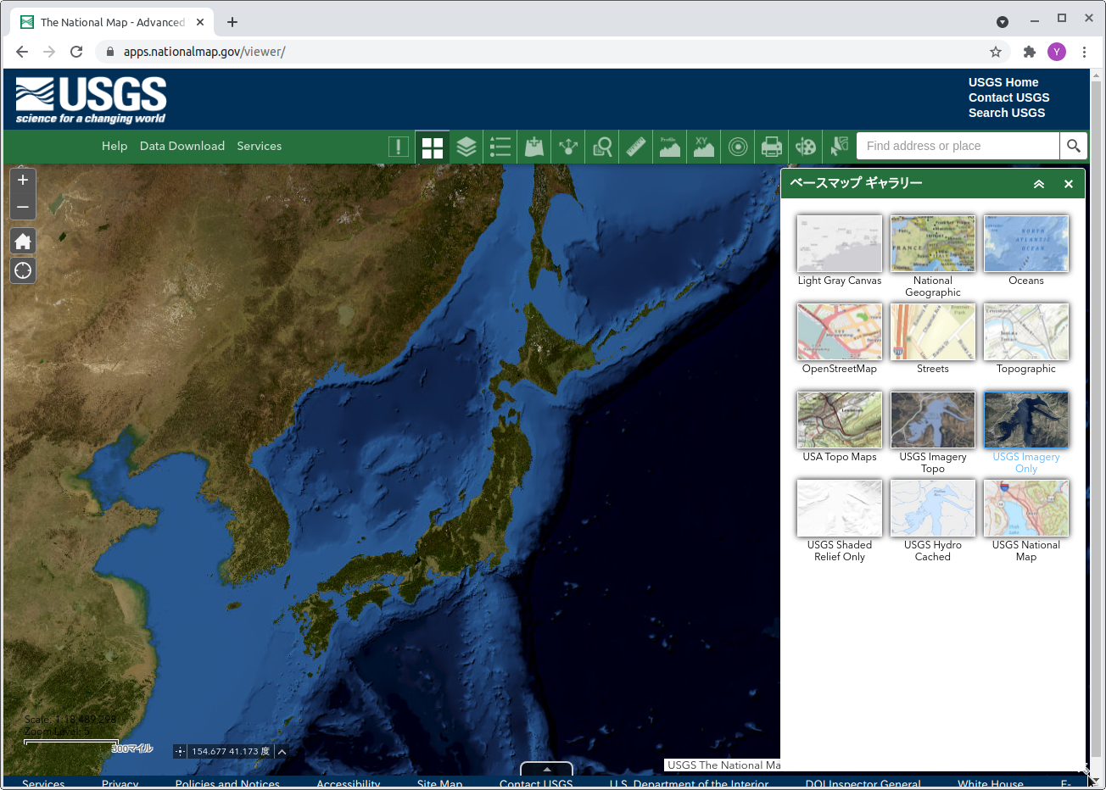The image size is (1106, 790).
Task: Select The National Map browser tab
Action: click(x=113, y=22)
